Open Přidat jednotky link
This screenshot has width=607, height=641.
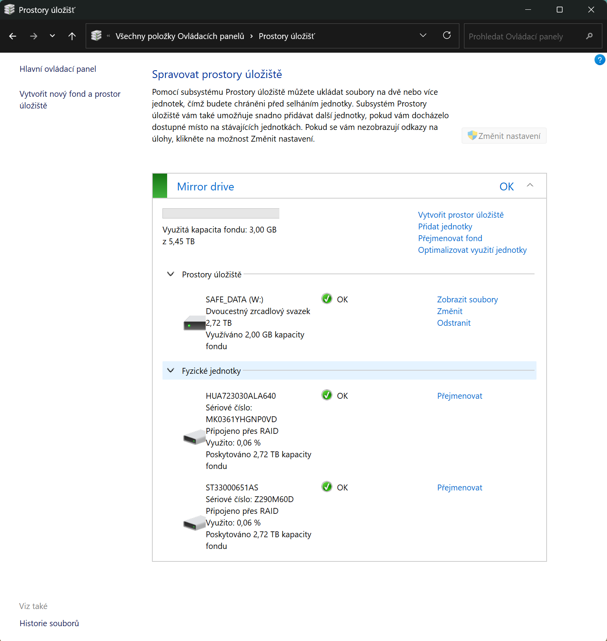click(x=445, y=227)
